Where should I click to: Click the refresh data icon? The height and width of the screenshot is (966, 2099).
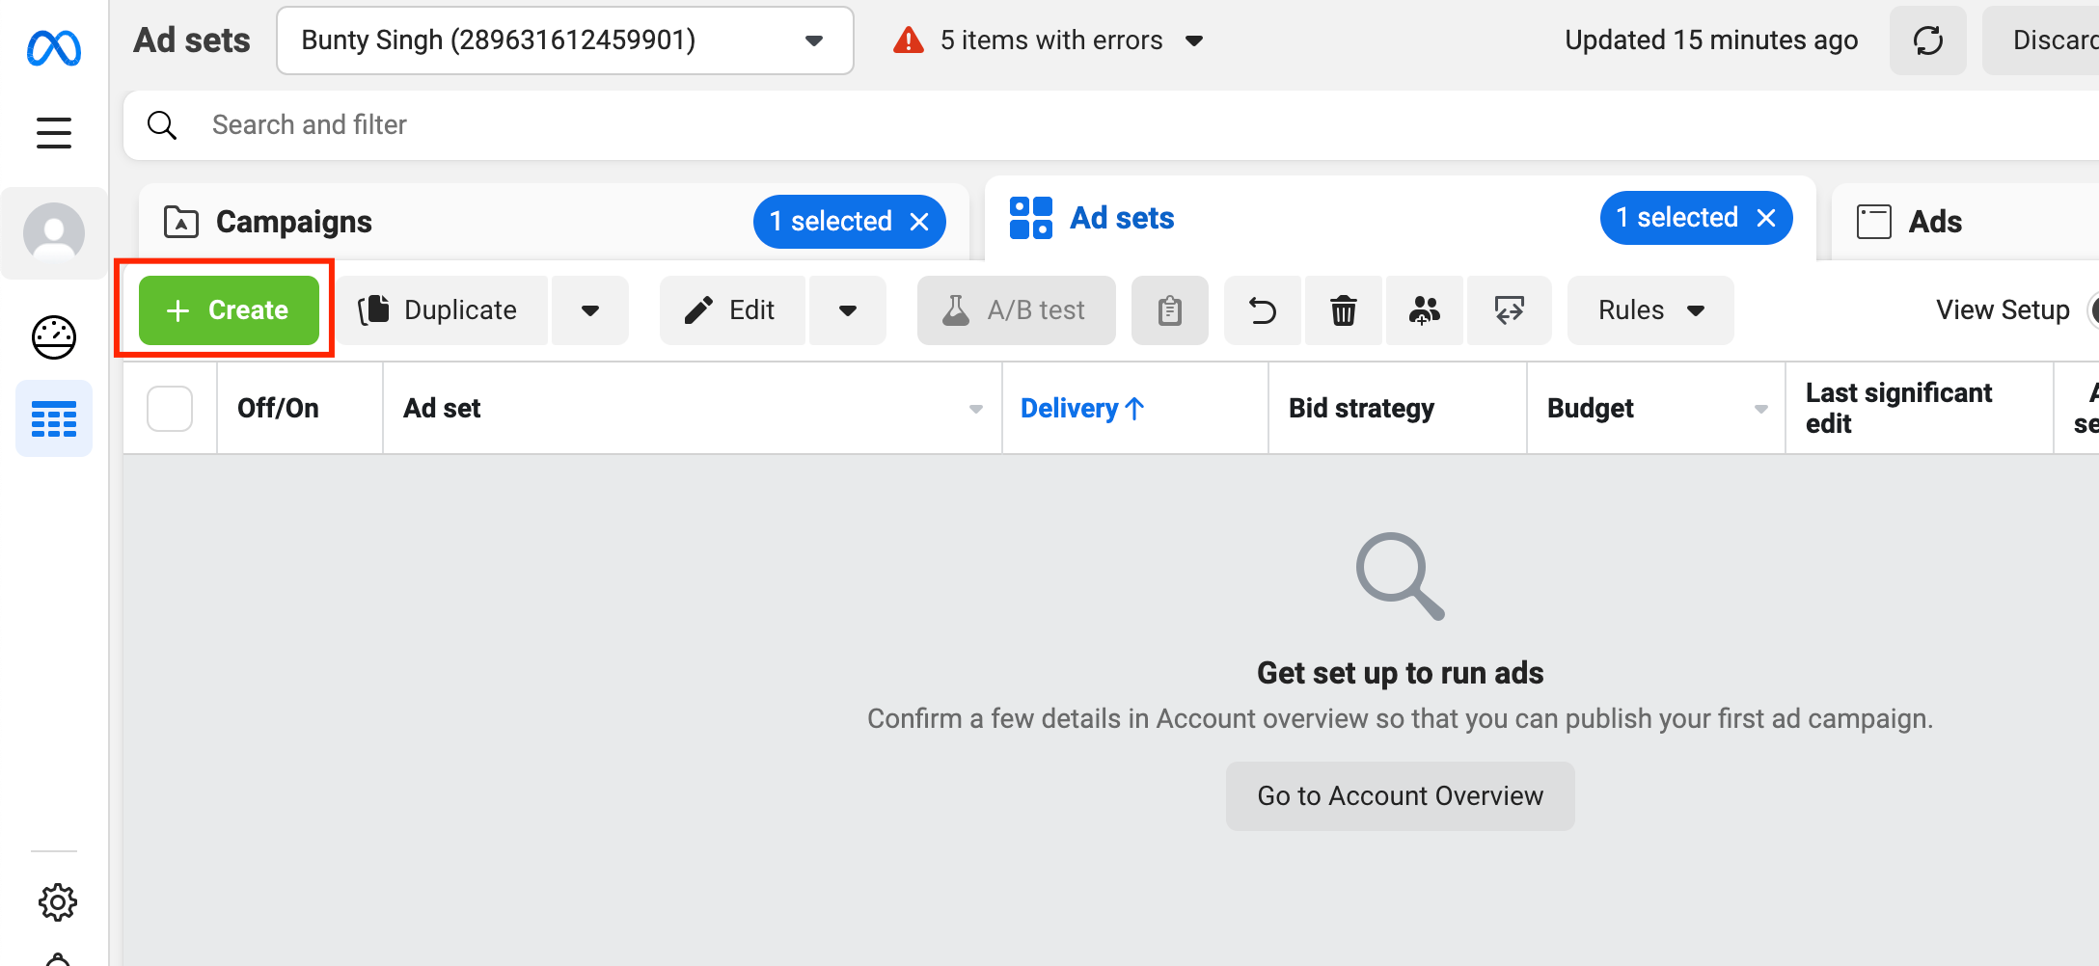point(1927,40)
